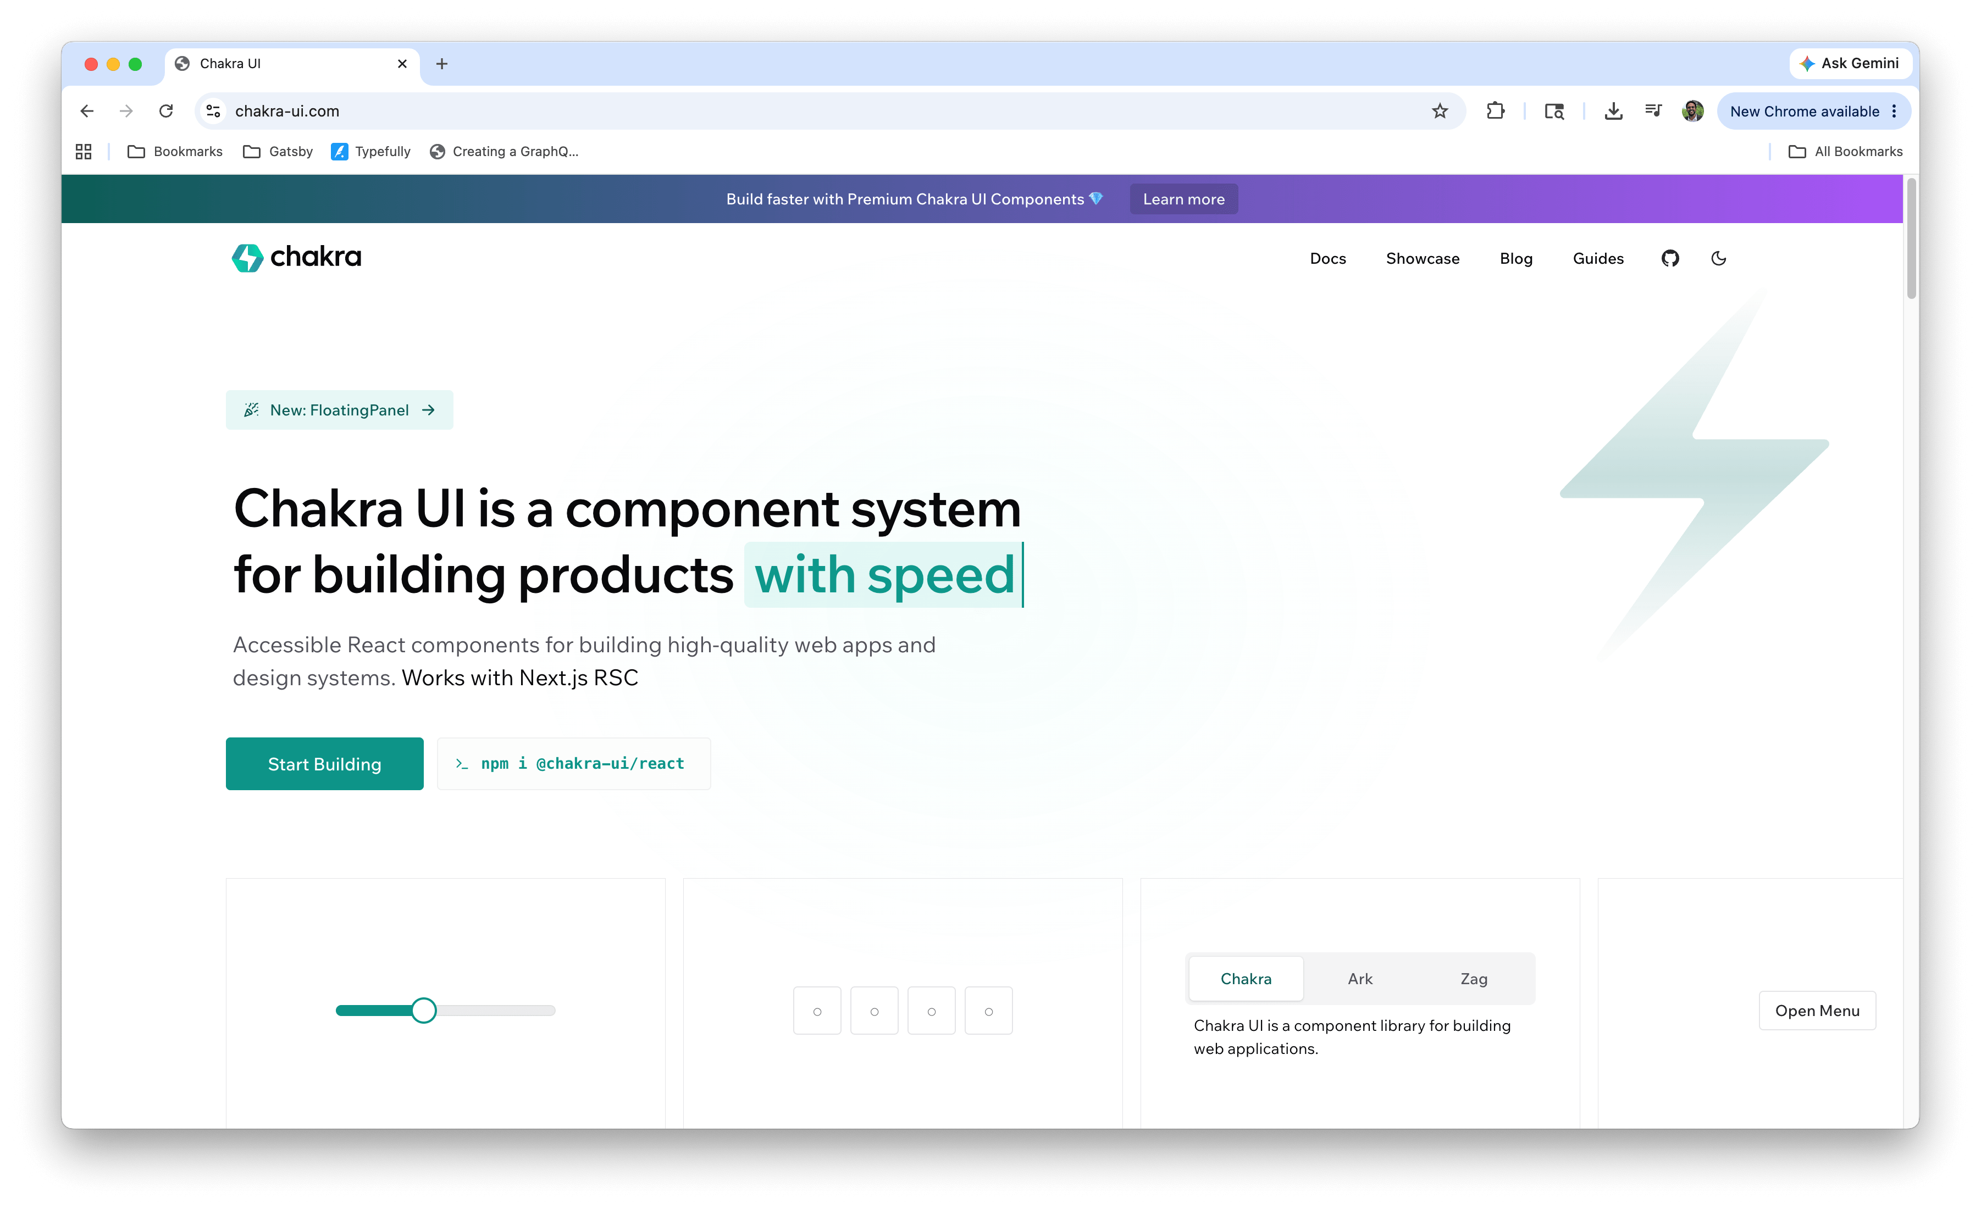The height and width of the screenshot is (1210, 1981).
Task: Go back using the browser back arrow
Action: click(x=87, y=111)
